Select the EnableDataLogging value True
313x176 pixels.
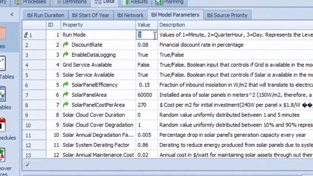143,55
